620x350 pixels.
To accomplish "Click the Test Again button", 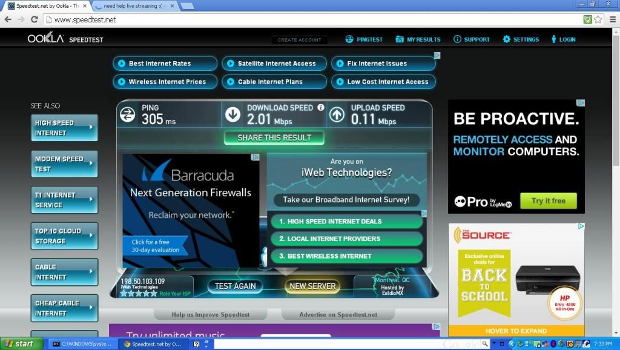I will pos(236,286).
